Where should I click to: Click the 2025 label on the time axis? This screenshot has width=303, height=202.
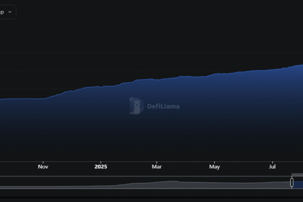(101, 167)
